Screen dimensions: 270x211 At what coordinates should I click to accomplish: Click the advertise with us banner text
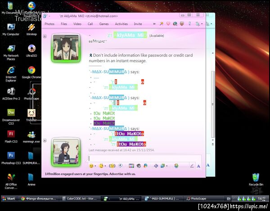click(90, 174)
